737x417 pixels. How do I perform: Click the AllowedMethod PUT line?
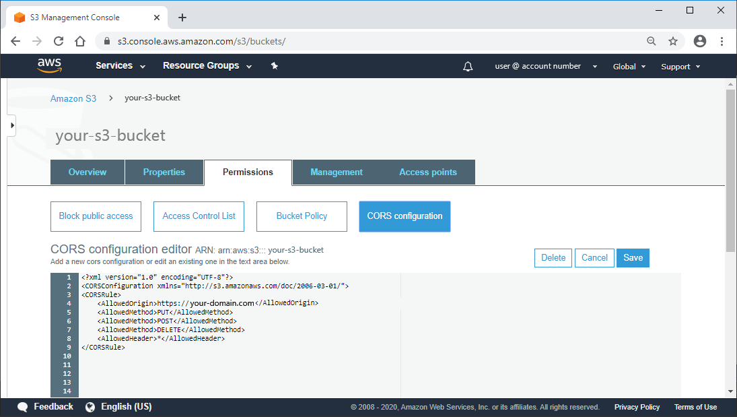pos(165,312)
